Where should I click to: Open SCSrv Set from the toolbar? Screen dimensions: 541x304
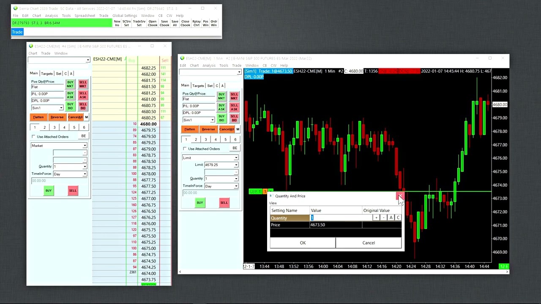[126, 23]
